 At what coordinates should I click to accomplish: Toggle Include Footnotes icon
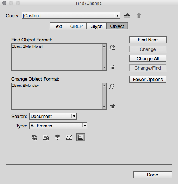click(x=81, y=137)
